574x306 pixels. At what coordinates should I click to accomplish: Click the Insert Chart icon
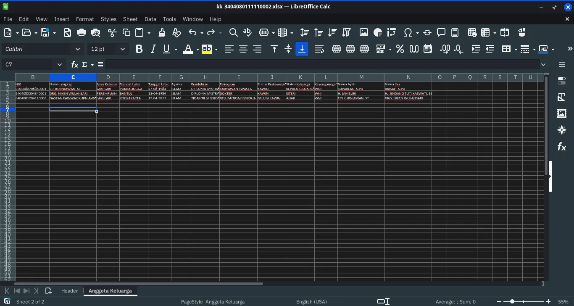[377, 32]
